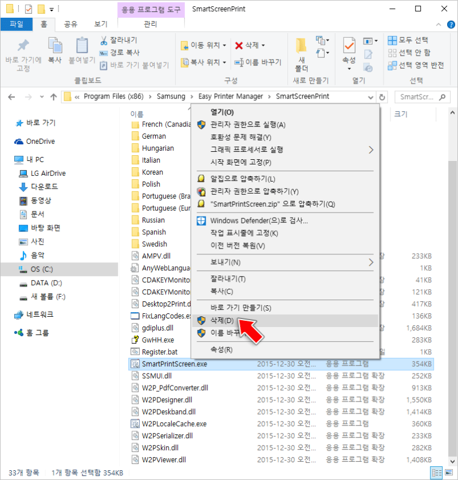Viewport: 458px width, 480px height.
Task: Open the 삭제 (Delete) dropdown arrow
Action: [x=263, y=45]
